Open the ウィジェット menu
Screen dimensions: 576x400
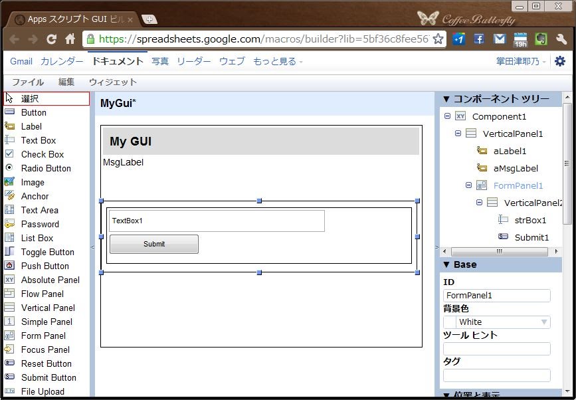(113, 82)
